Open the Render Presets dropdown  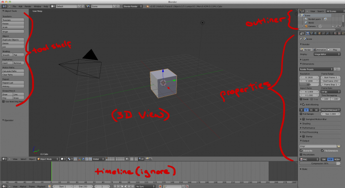[316, 69]
